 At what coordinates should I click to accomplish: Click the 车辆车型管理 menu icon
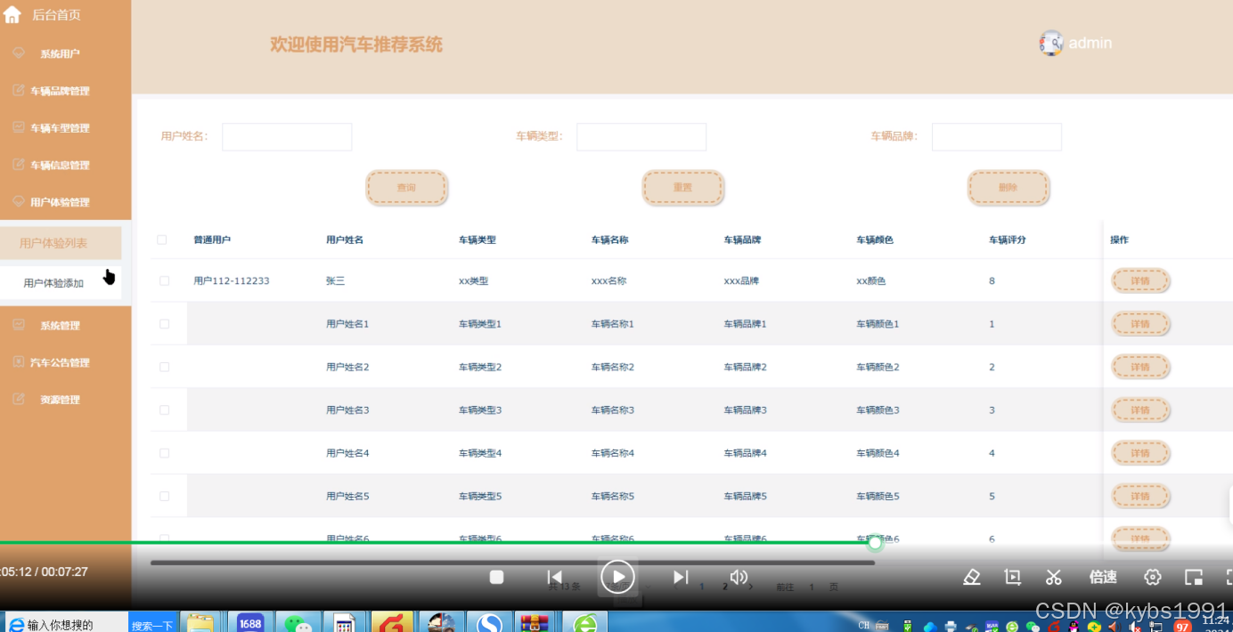pos(19,127)
